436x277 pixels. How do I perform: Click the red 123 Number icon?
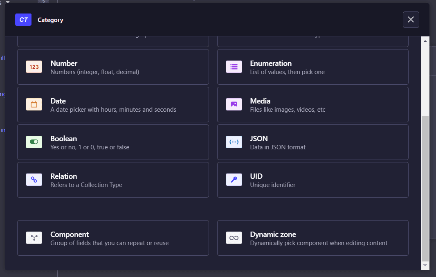(x=34, y=67)
